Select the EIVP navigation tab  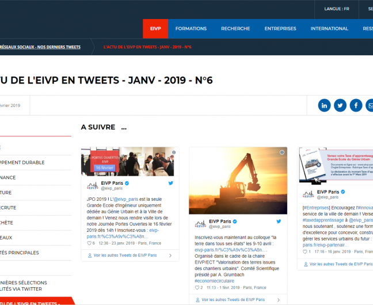pos(155,29)
